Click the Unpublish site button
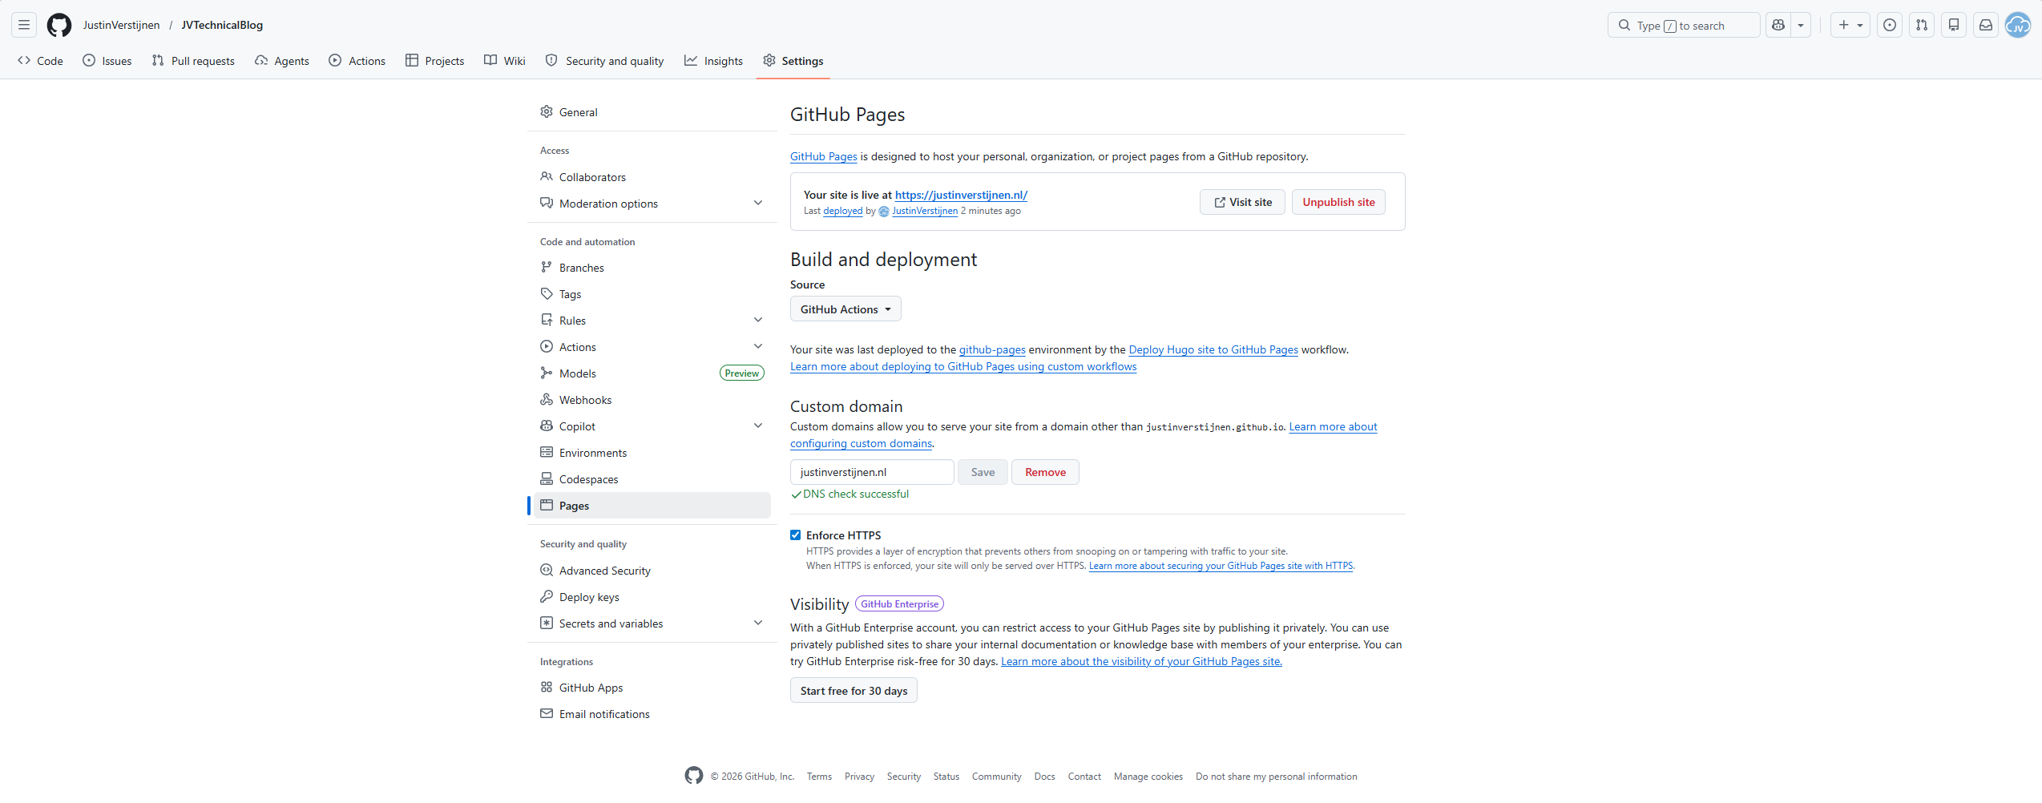 [1338, 202]
